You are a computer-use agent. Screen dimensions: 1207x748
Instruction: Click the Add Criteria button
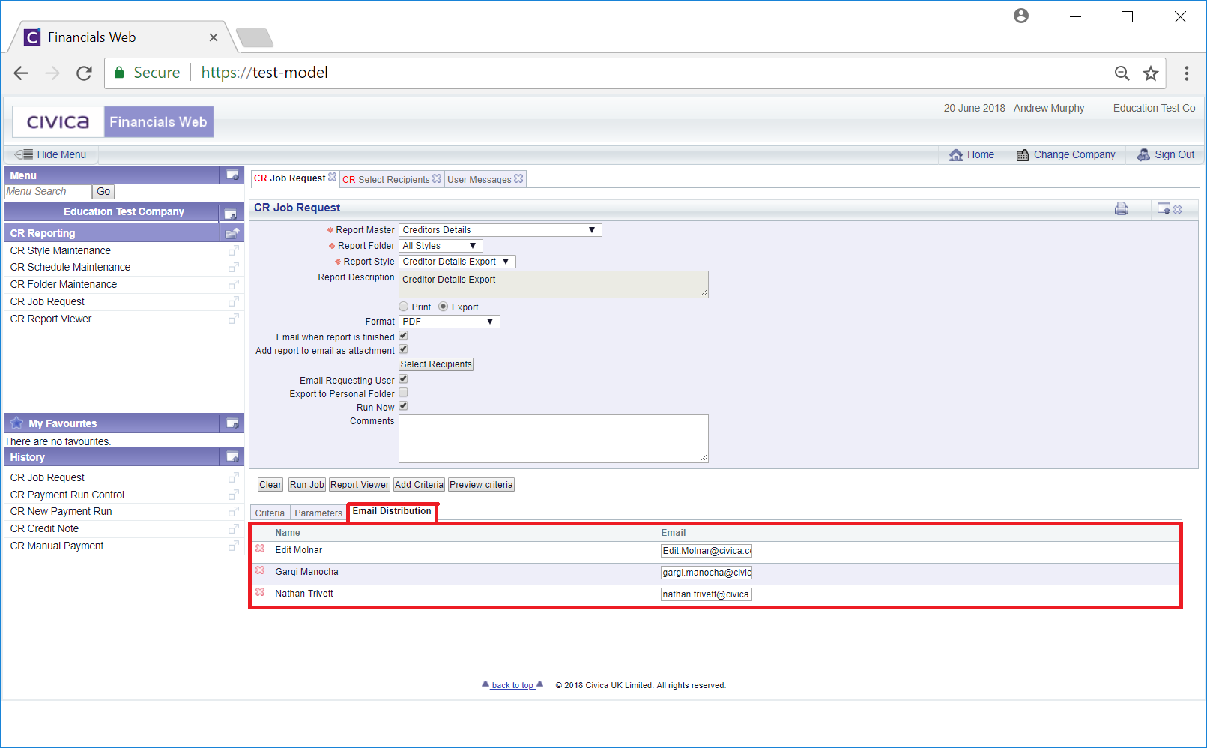click(420, 485)
